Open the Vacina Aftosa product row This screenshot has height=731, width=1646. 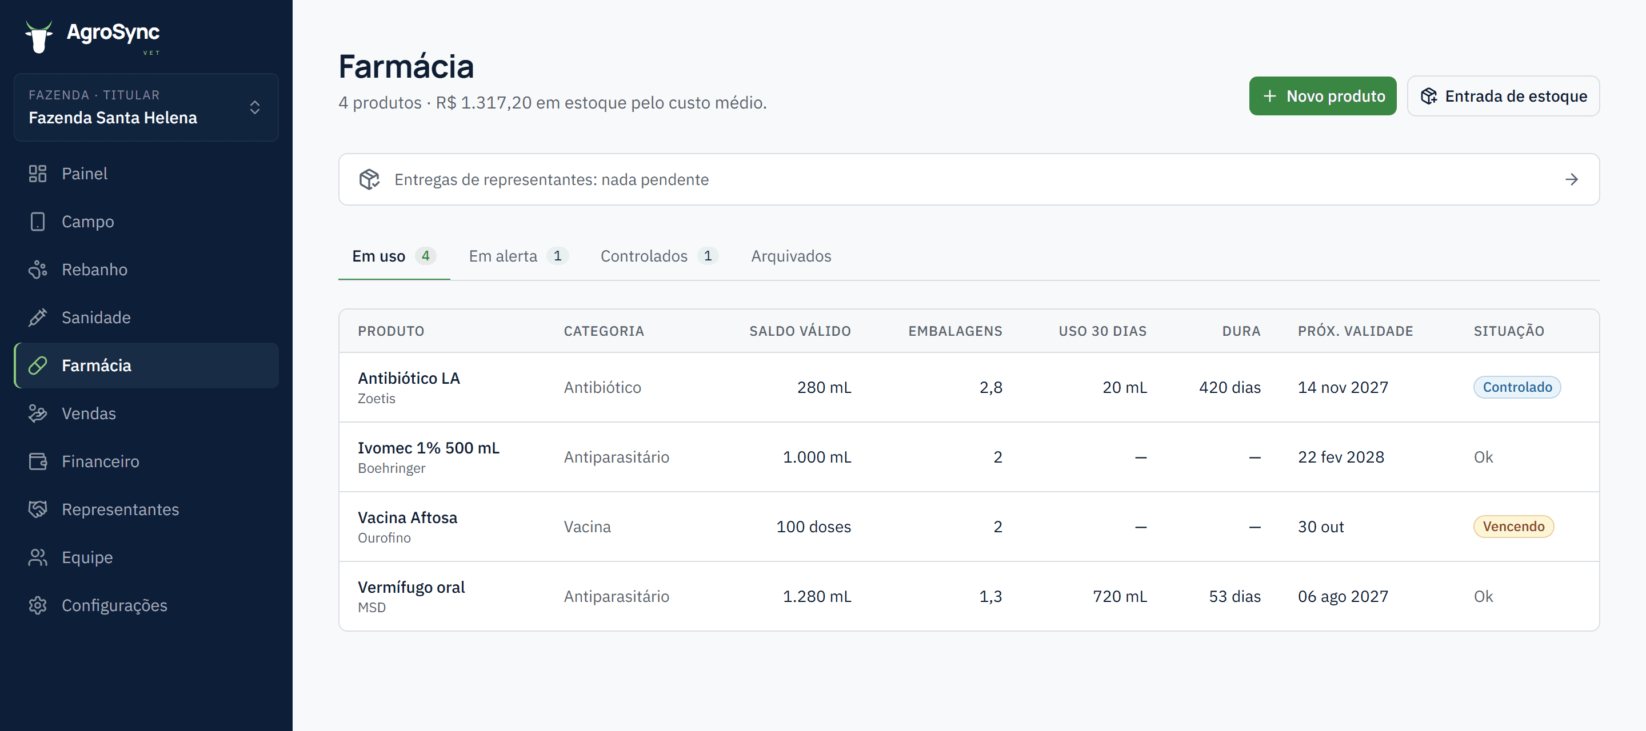(x=969, y=526)
